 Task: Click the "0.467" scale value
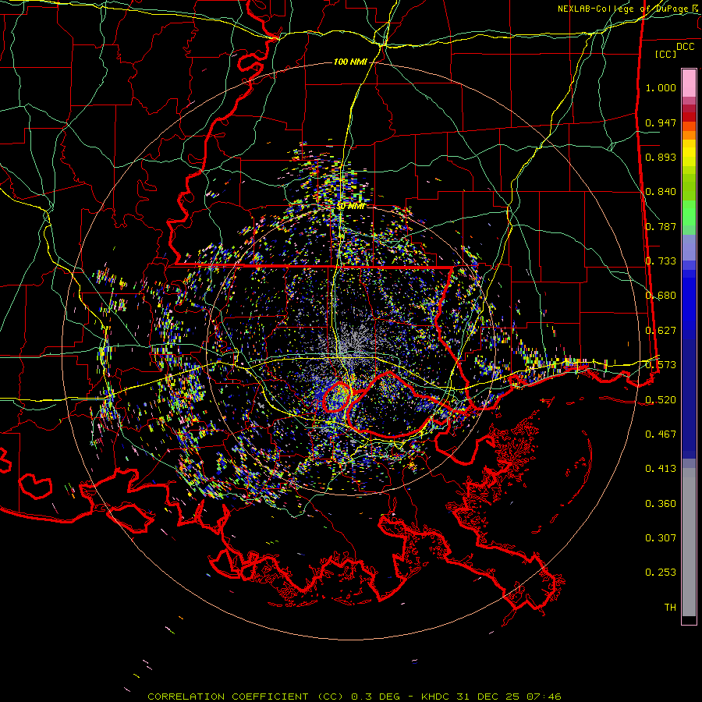(661, 434)
